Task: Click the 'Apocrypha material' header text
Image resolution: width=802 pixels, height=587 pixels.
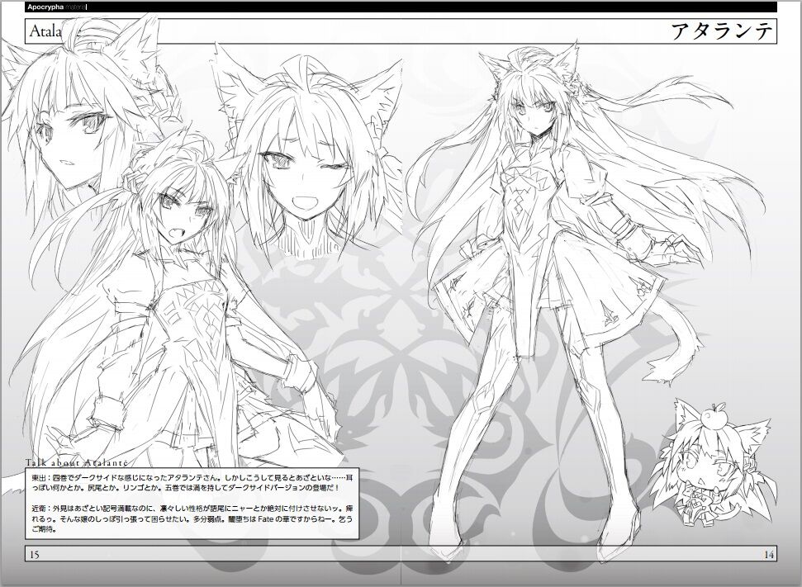Action: coord(57,7)
